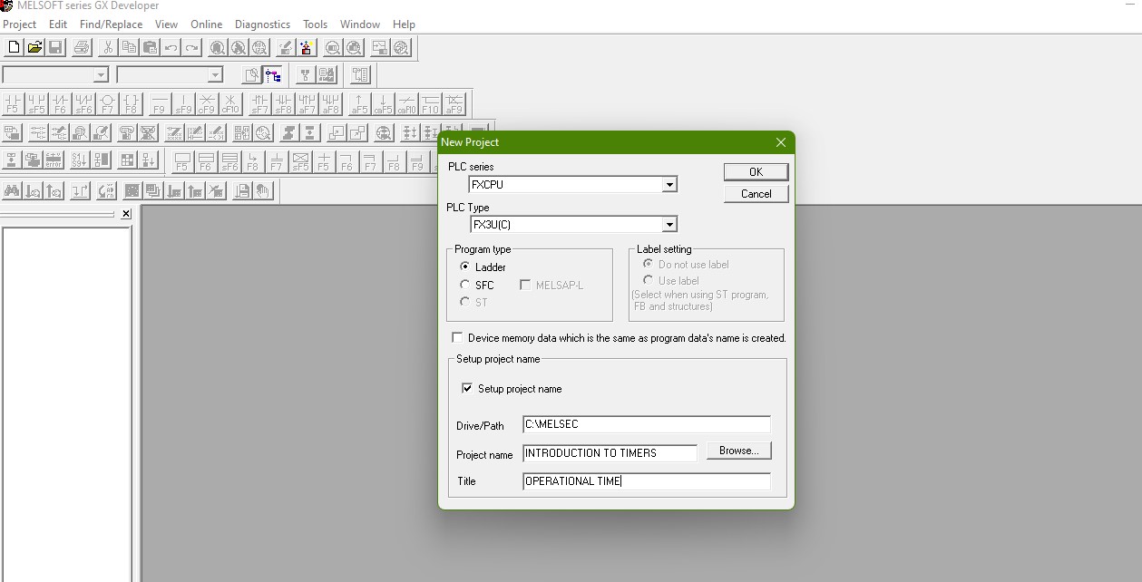Click the Redo arrow icon
This screenshot has width=1142, height=582.
pos(191,48)
